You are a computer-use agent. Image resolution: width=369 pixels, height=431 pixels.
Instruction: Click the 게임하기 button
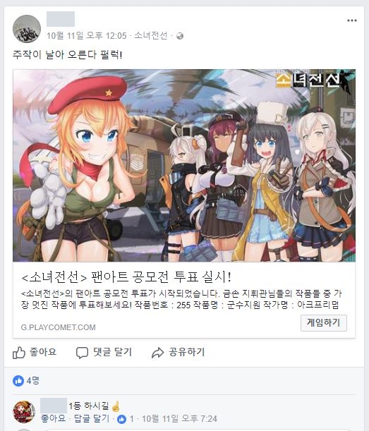click(x=324, y=322)
